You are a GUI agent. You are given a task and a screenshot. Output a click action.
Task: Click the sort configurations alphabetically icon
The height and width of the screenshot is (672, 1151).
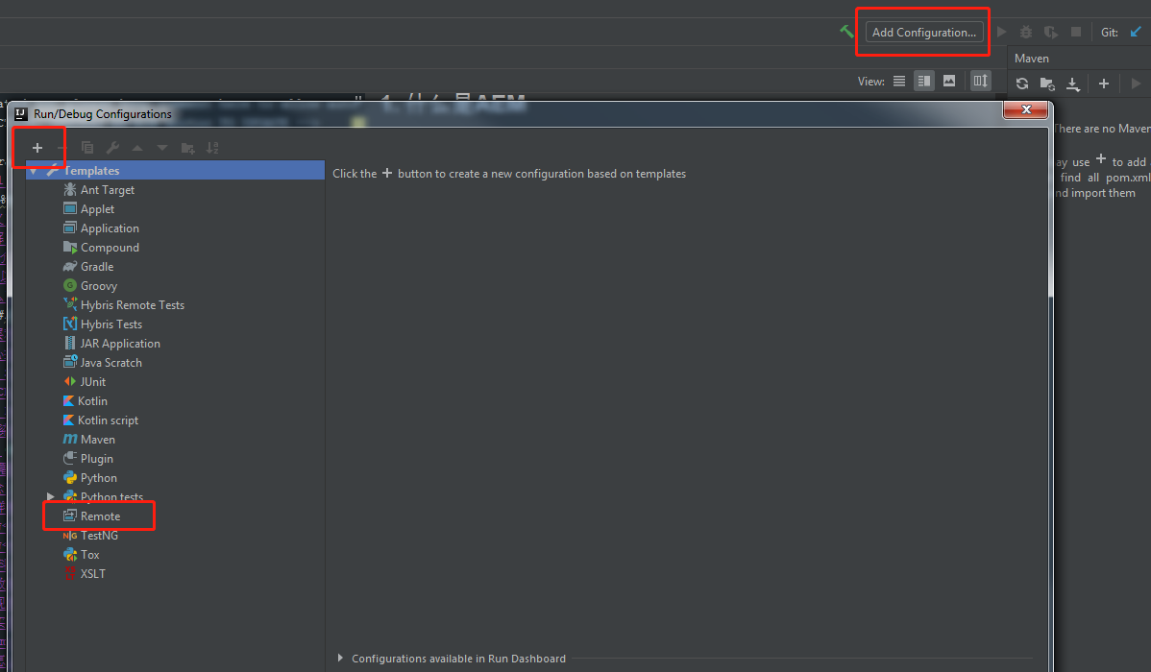pyautogui.click(x=213, y=148)
